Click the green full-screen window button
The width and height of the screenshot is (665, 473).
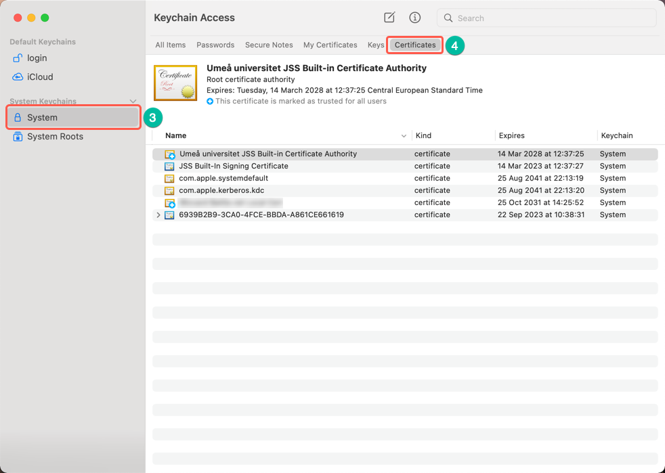click(45, 18)
